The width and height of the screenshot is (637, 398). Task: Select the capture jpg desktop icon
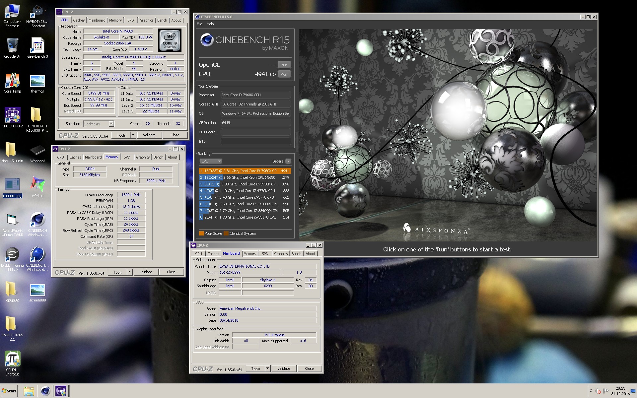pos(12,187)
